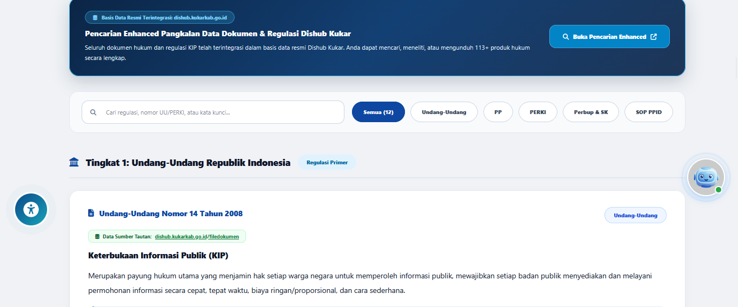Viewport: 738px width, 307px height.
Task: Click the external link icon on Buka Pencarian button
Action: coord(654,37)
